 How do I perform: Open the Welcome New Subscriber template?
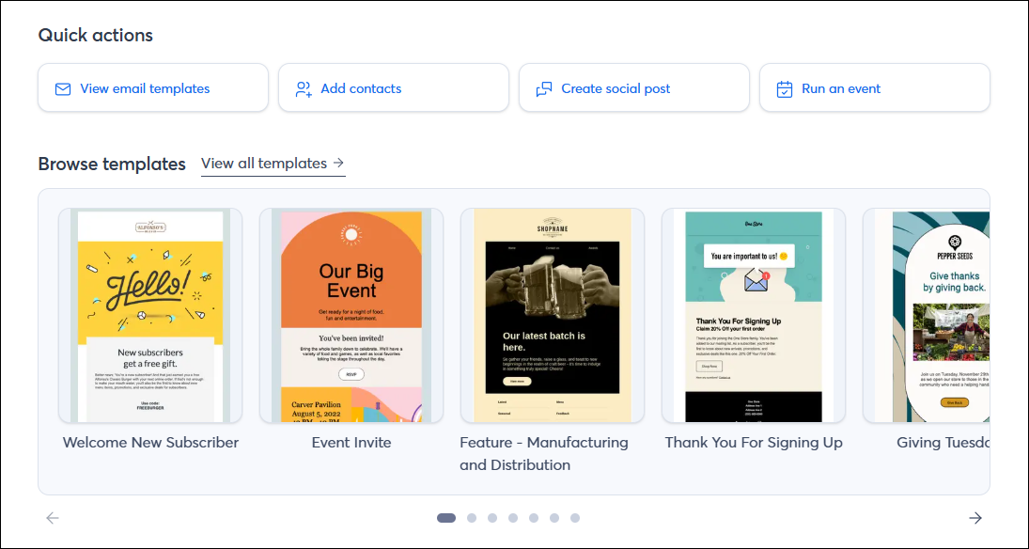click(150, 314)
